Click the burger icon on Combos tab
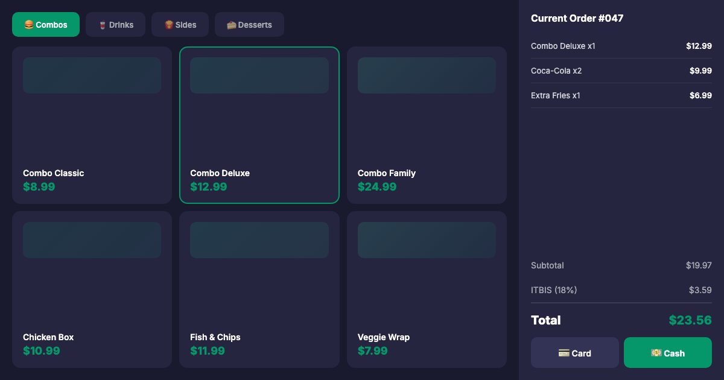Viewport: 724px width, 380px height. coord(28,25)
